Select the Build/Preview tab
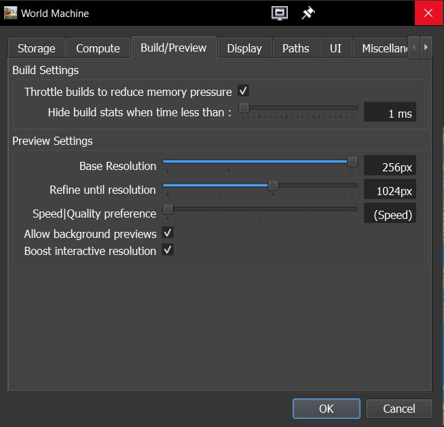444x427 pixels. pyautogui.click(x=174, y=48)
